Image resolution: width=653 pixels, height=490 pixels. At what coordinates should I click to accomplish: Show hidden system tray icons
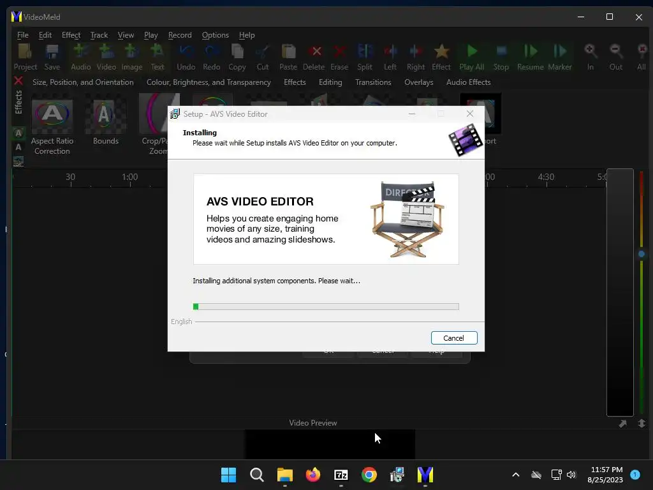click(x=515, y=475)
